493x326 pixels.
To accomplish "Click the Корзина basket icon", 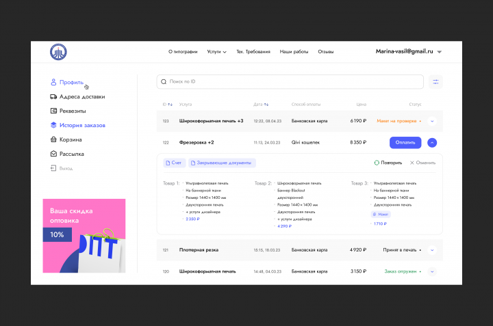I will point(53,139).
